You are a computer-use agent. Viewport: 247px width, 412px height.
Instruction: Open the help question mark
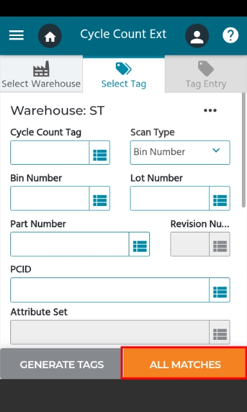click(230, 35)
